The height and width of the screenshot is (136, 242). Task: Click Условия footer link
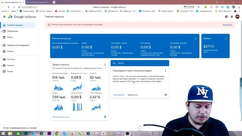pos(33,128)
